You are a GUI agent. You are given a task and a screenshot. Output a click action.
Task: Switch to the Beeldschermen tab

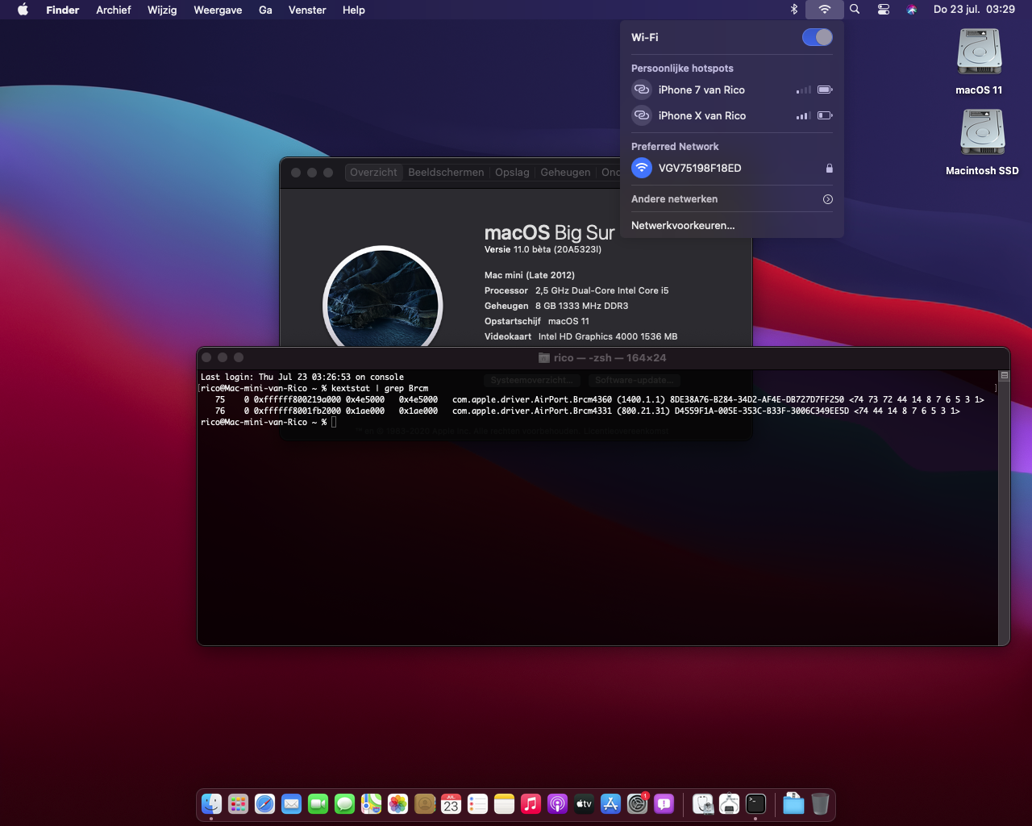click(446, 173)
